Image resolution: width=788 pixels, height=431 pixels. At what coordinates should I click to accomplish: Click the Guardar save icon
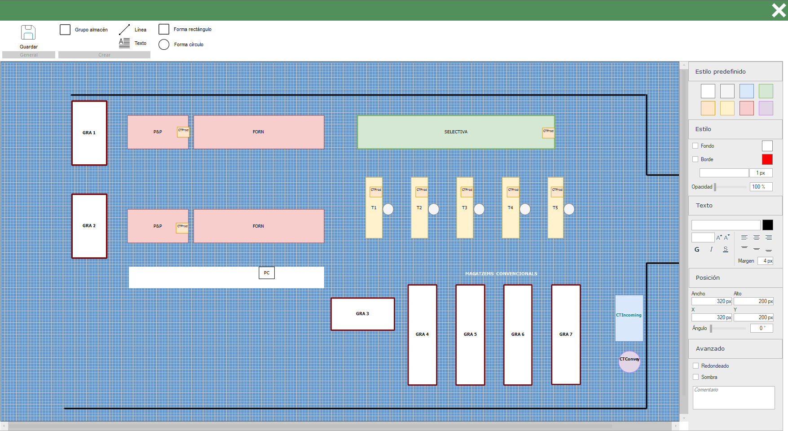coord(28,33)
